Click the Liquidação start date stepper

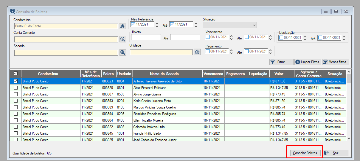(305, 38)
